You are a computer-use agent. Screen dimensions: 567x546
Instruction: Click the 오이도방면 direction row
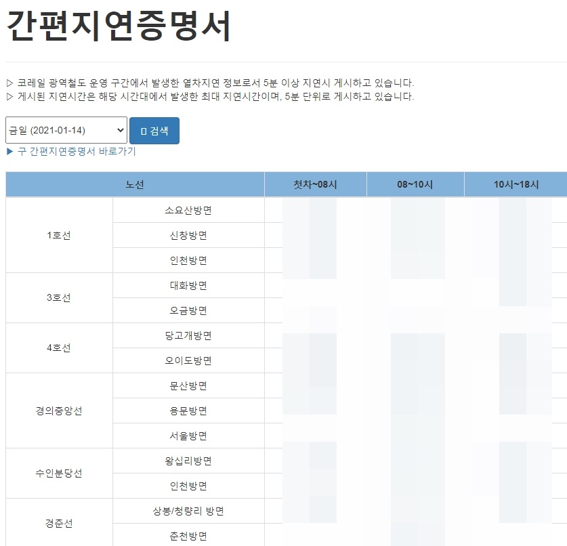[x=188, y=360]
